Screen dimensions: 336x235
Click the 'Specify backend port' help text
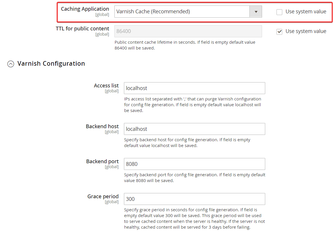click(x=194, y=177)
